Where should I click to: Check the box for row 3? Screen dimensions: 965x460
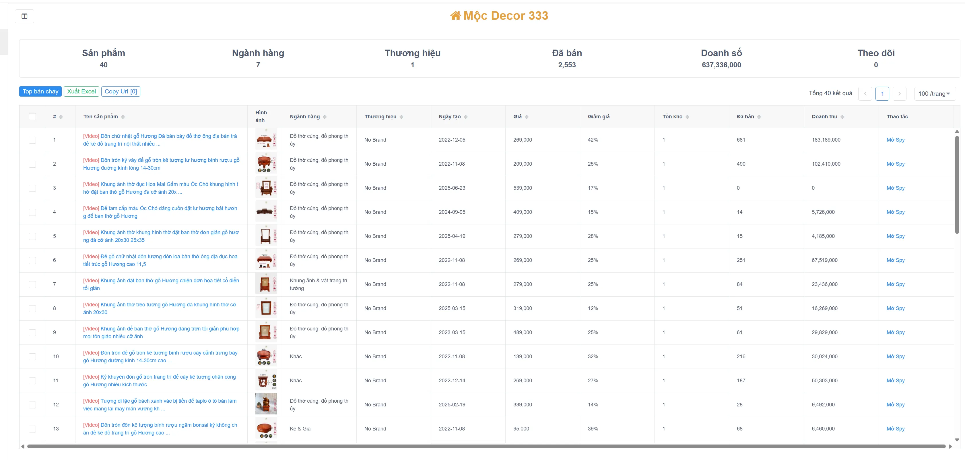33,188
